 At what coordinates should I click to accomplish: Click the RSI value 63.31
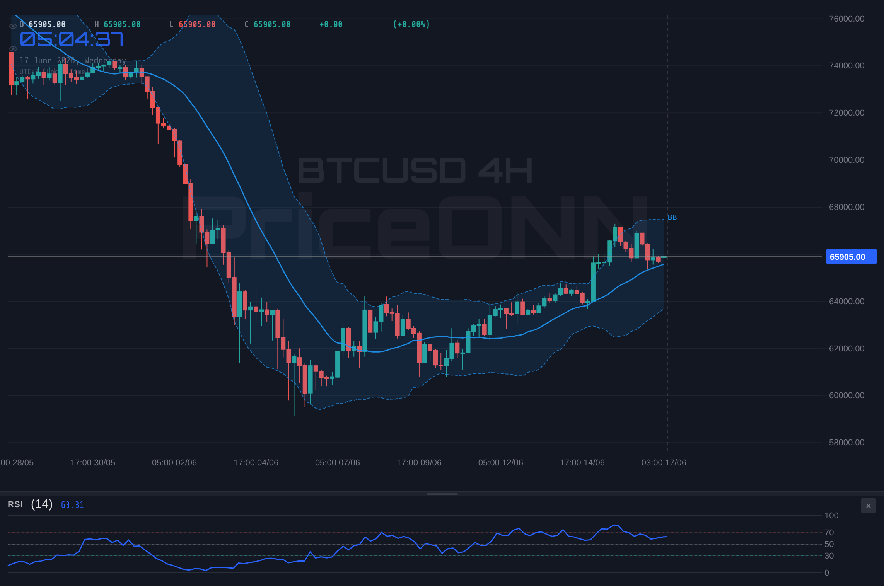pyautogui.click(x=72, y=505)
